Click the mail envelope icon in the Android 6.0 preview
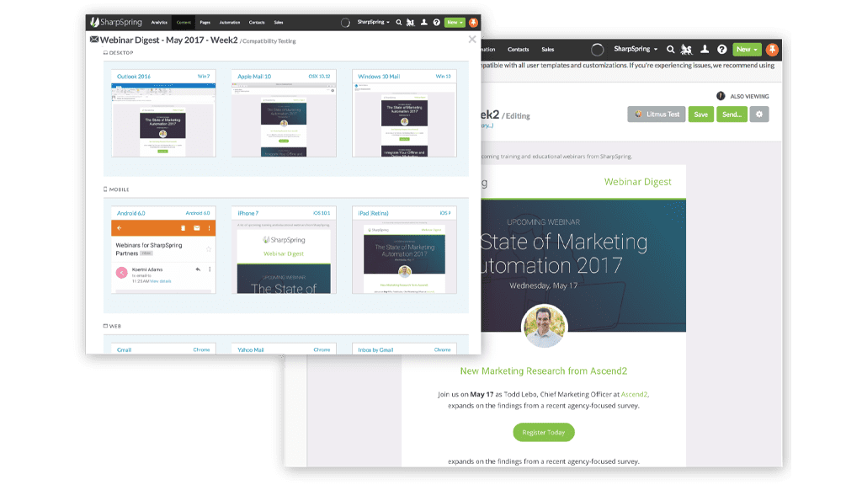Viewport: 862px width, 485px height. tap(197, 228)
